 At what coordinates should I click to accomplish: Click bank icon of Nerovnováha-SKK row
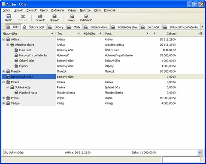tap(8, 76)
